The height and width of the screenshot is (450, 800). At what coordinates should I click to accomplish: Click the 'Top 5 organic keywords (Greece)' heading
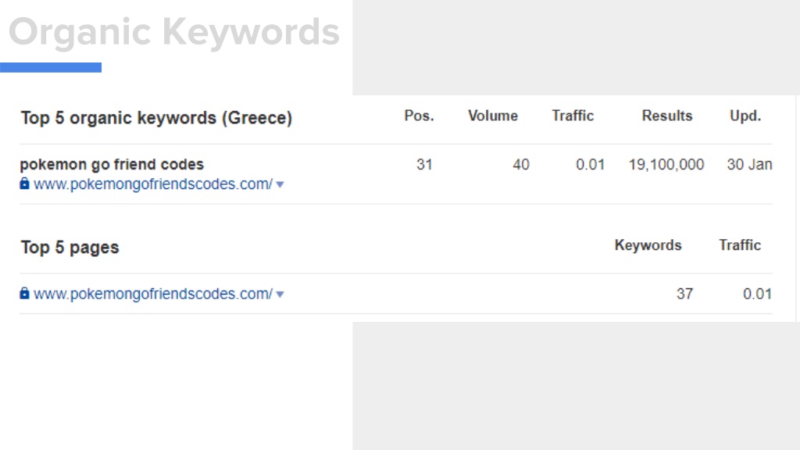point(156,118)
